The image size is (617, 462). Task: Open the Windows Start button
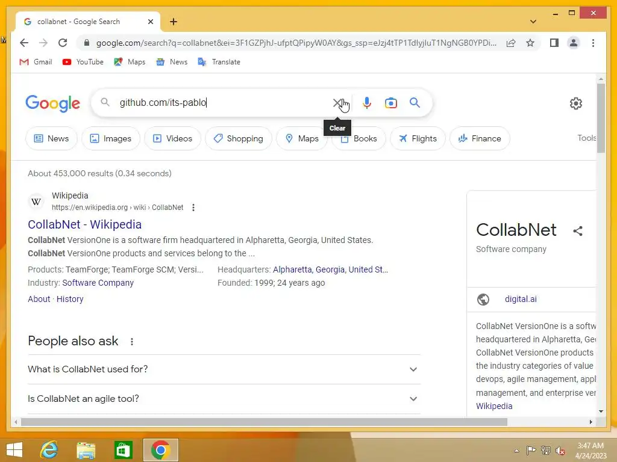14,450
